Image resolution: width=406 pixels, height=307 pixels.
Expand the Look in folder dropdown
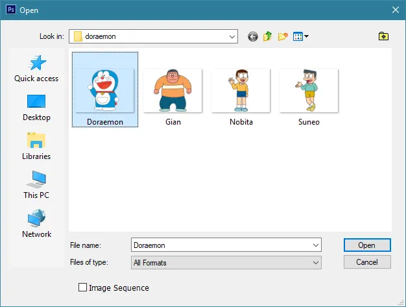[232, 36]
